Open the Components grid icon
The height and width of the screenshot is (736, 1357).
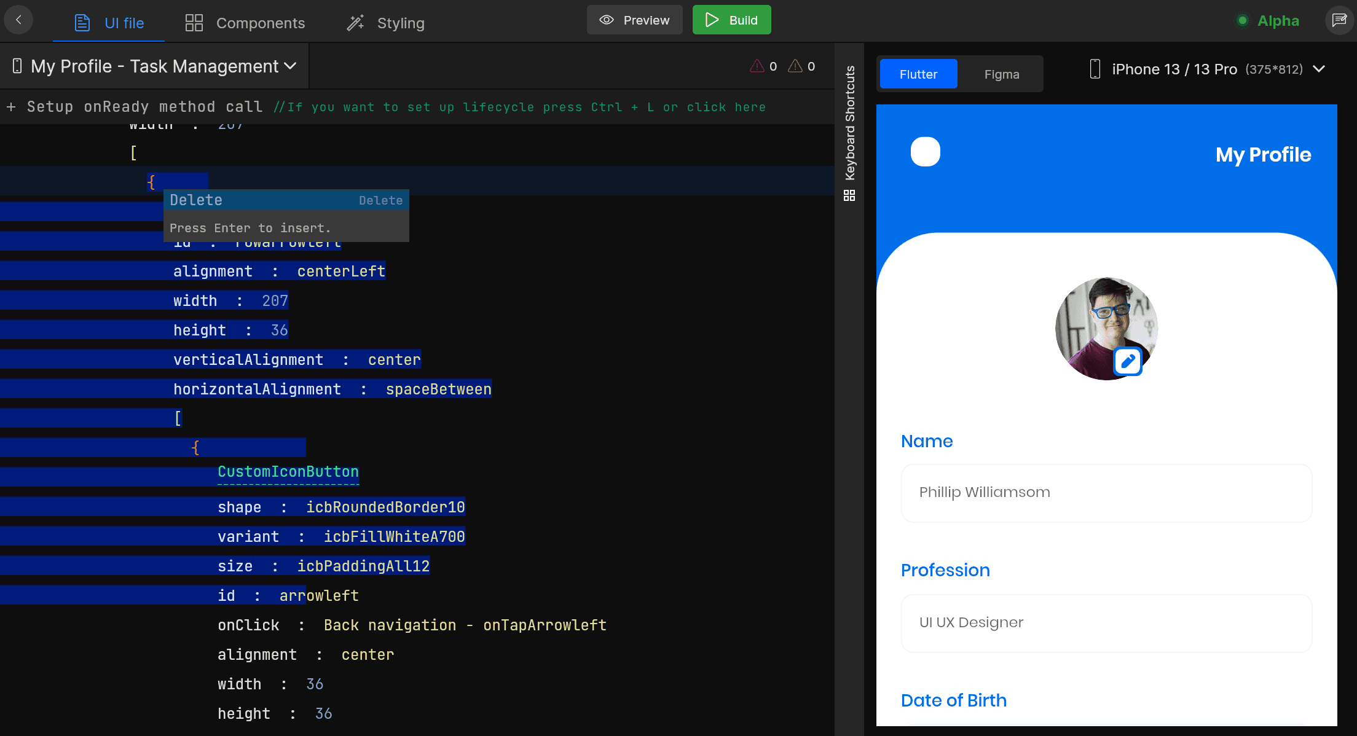194,22
